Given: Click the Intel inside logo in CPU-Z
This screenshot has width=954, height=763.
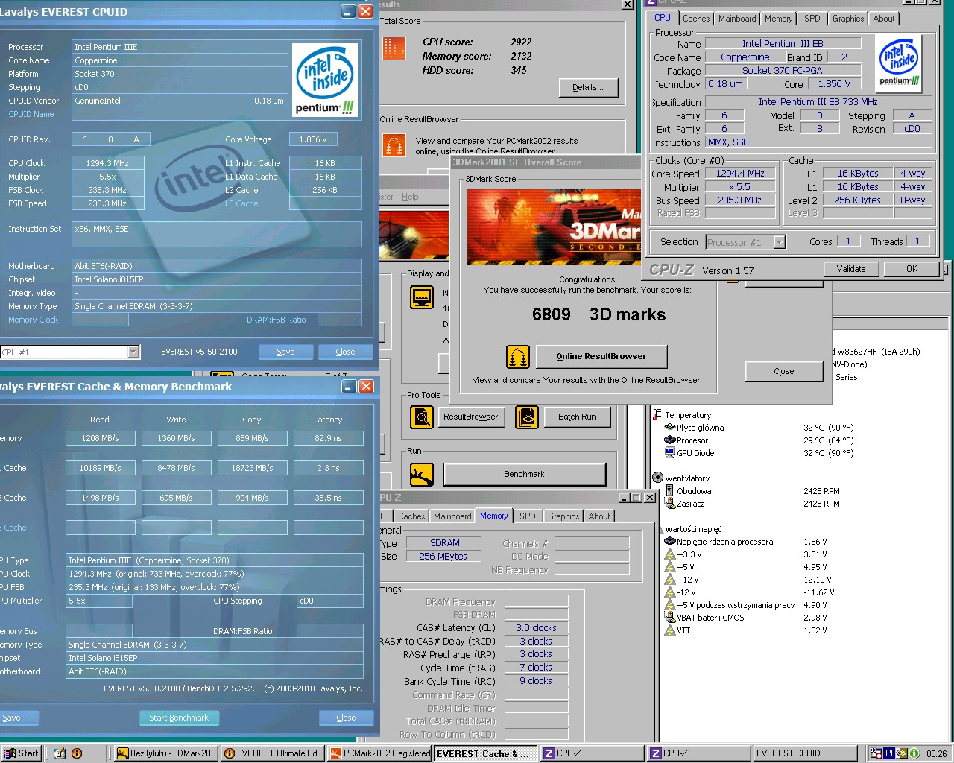Looking at the screenshot, I should [x=900, y=63].
